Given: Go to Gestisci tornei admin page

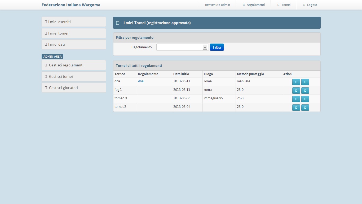Looking at the screenshot, I should 74,76.
